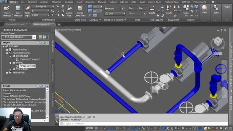Toggle the highlighted visibility button in Visibility panel
Viewport: 233px width, 131px height.
[196, 7]
